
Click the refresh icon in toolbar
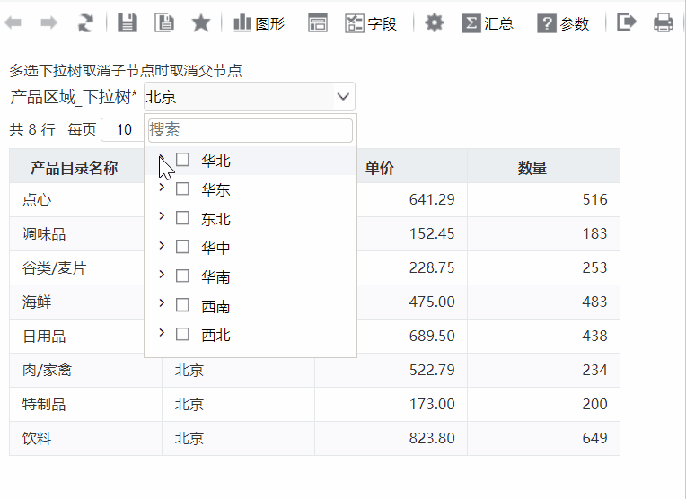pyautogui.click(x=85, y=22)
